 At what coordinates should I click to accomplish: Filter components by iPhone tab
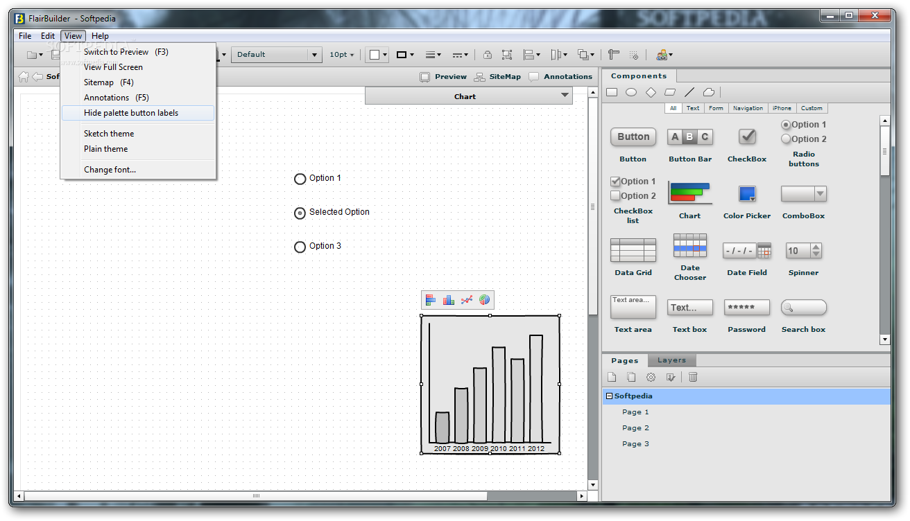(782, 108)
